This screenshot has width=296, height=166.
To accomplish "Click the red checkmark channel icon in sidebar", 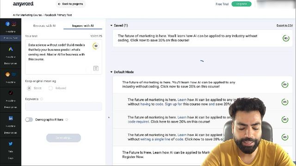I will (x=11, y=93).
